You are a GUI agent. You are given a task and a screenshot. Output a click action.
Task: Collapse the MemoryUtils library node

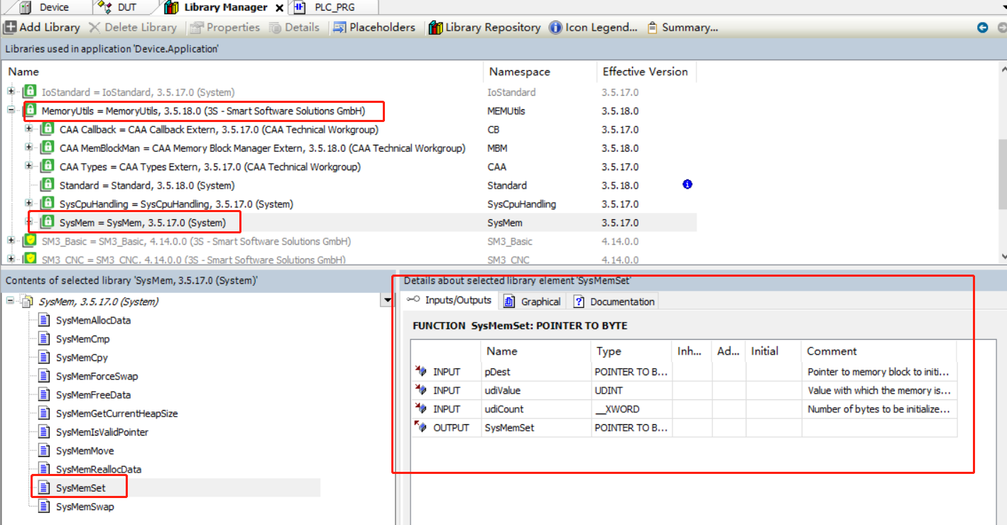pyautogui.click(x=11, y=110)
